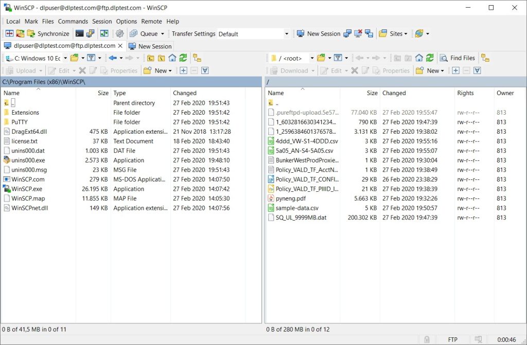Open the Session menu
The image size is (527, 345).
102,21
